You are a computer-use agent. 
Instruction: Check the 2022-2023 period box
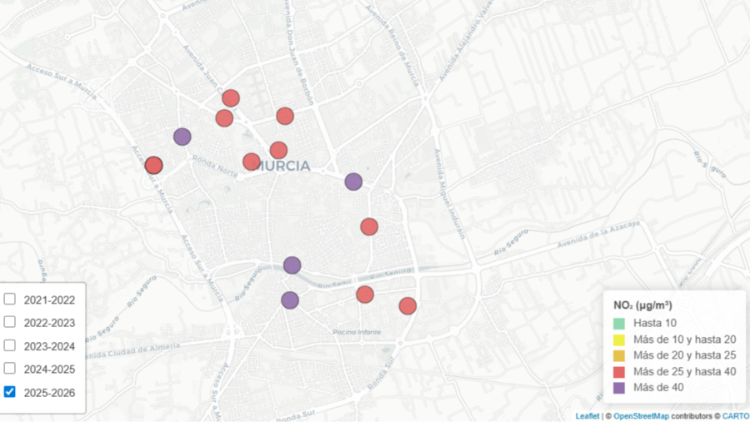10,322
